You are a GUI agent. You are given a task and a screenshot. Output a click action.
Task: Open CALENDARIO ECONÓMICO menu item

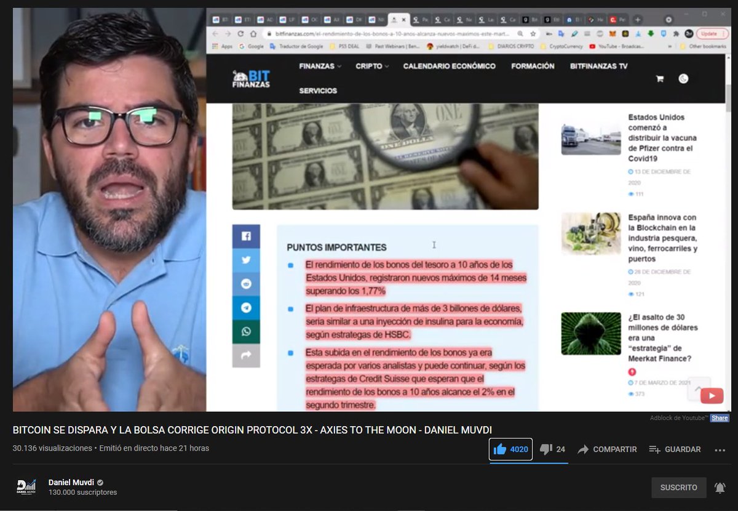pos(449,66)
